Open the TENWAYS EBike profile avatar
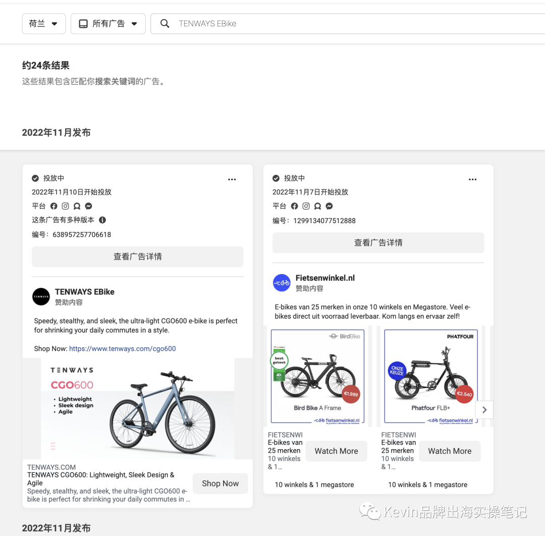The image size is (545, 536). pyautogui.click(x=41, y=296)
